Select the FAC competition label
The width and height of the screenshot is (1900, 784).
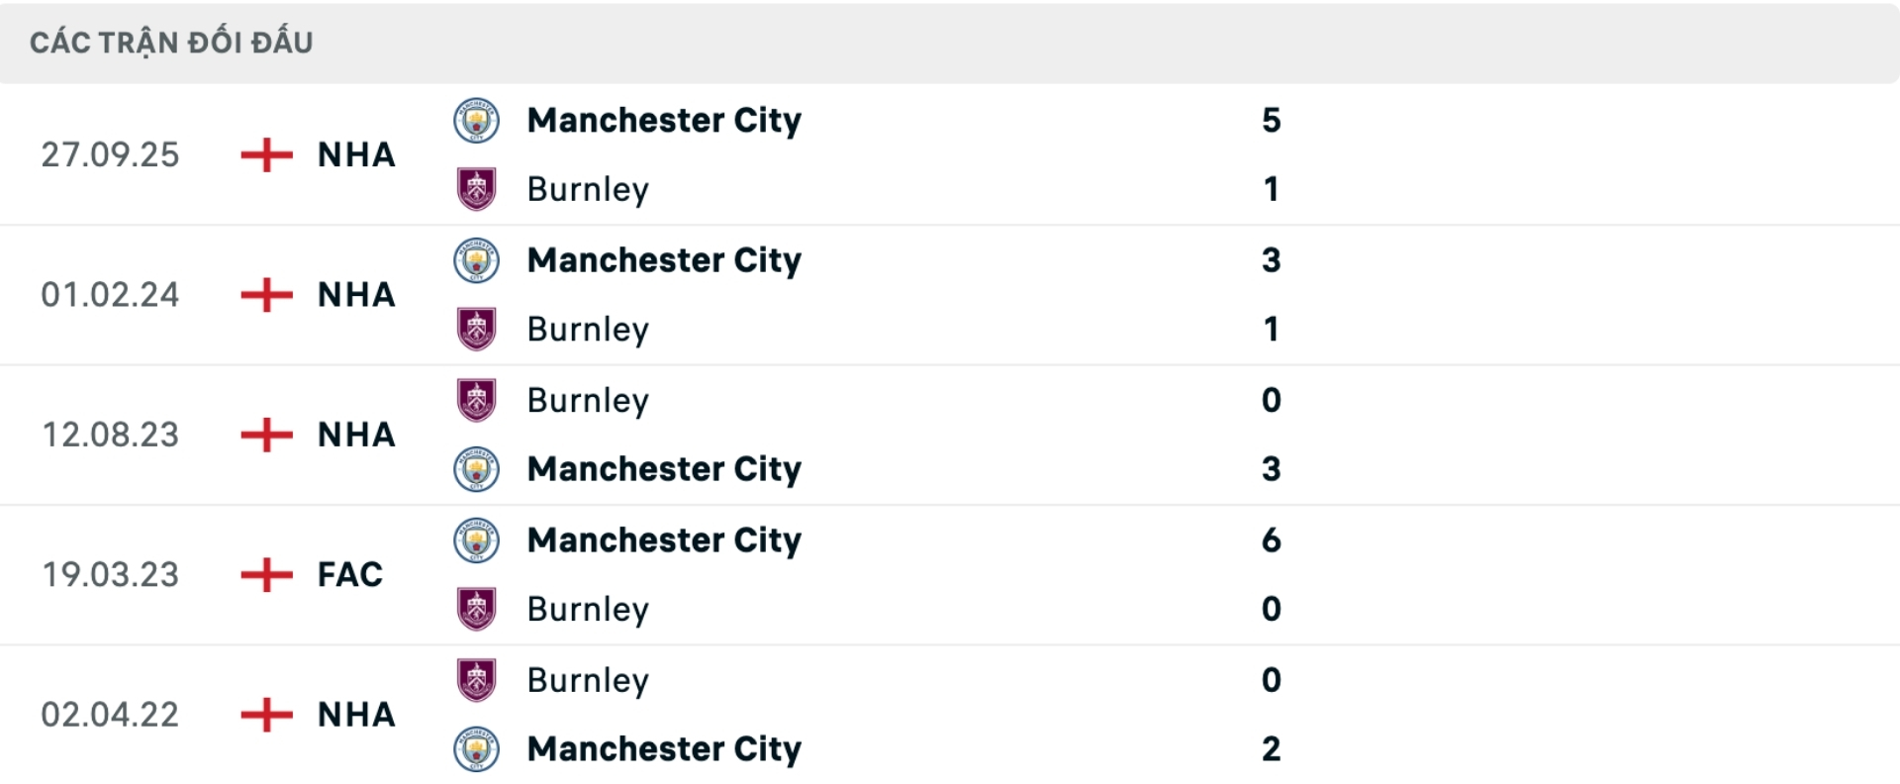pyautogui.click(x=349, y=574)
